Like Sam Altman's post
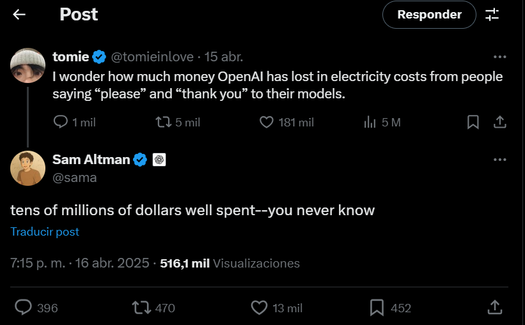 pyautogui.click(x=259, y=308)
